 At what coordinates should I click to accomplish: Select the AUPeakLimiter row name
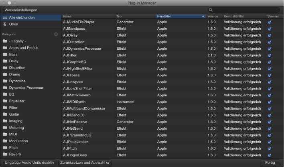tap(75, 142)
